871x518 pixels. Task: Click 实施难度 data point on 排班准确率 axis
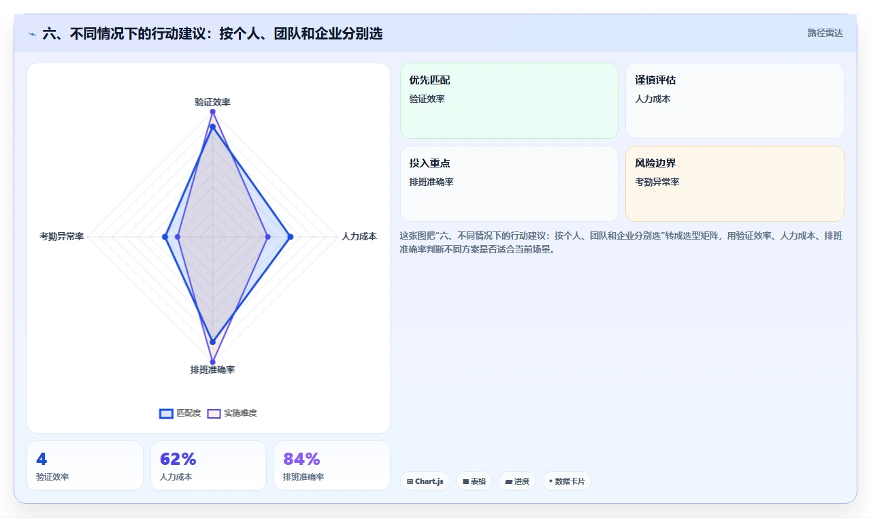212,362
